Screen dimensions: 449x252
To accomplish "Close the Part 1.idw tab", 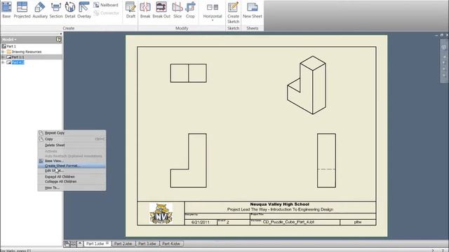I will pos(107,243).
